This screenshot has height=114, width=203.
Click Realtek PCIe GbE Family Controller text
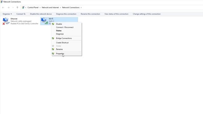click(24, 23)
